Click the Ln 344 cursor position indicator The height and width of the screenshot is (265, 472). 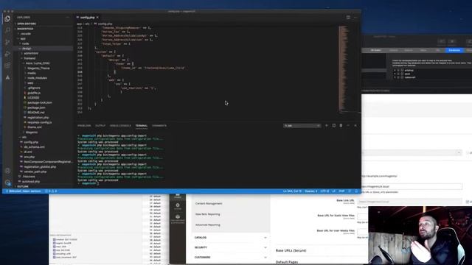pos(292,191)
